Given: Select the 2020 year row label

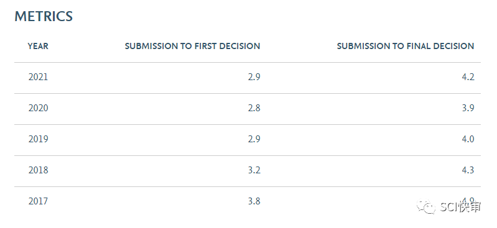Looking at the screenshot, I should tap(38, 108).
